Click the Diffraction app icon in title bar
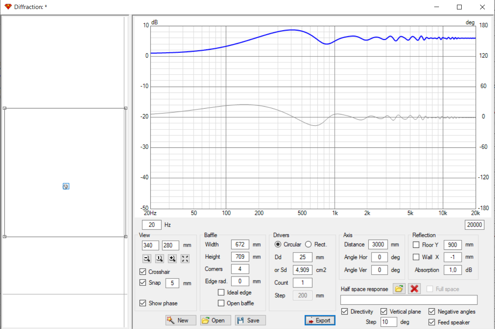This screenshot has width=495, height=329. point(8,7)
